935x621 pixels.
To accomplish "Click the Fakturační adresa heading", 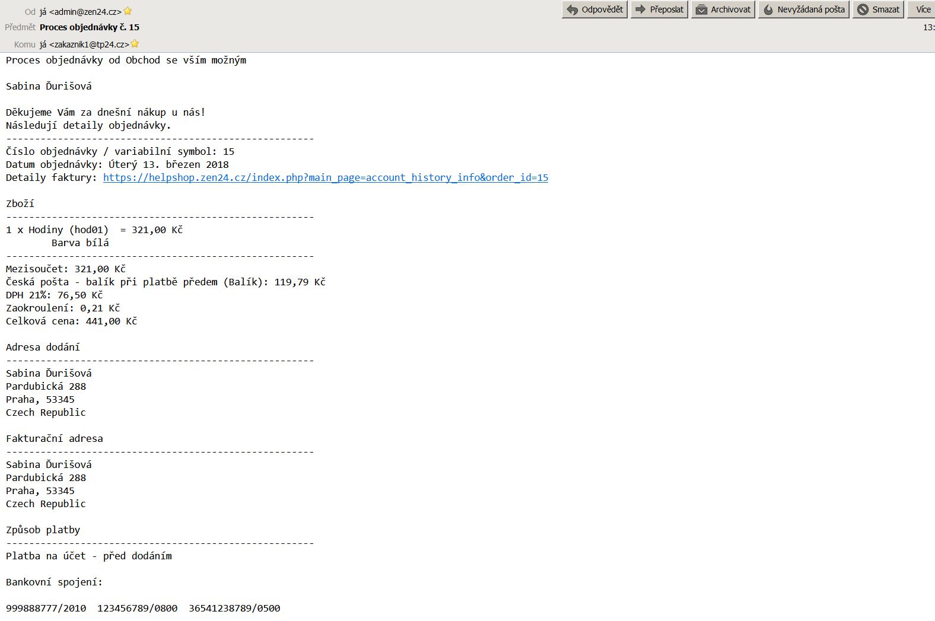I will [54, 438].
